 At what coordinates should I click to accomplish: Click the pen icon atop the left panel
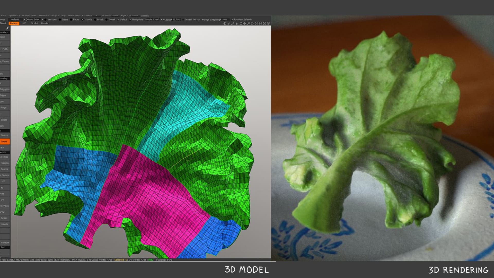(x=7, y=28)
